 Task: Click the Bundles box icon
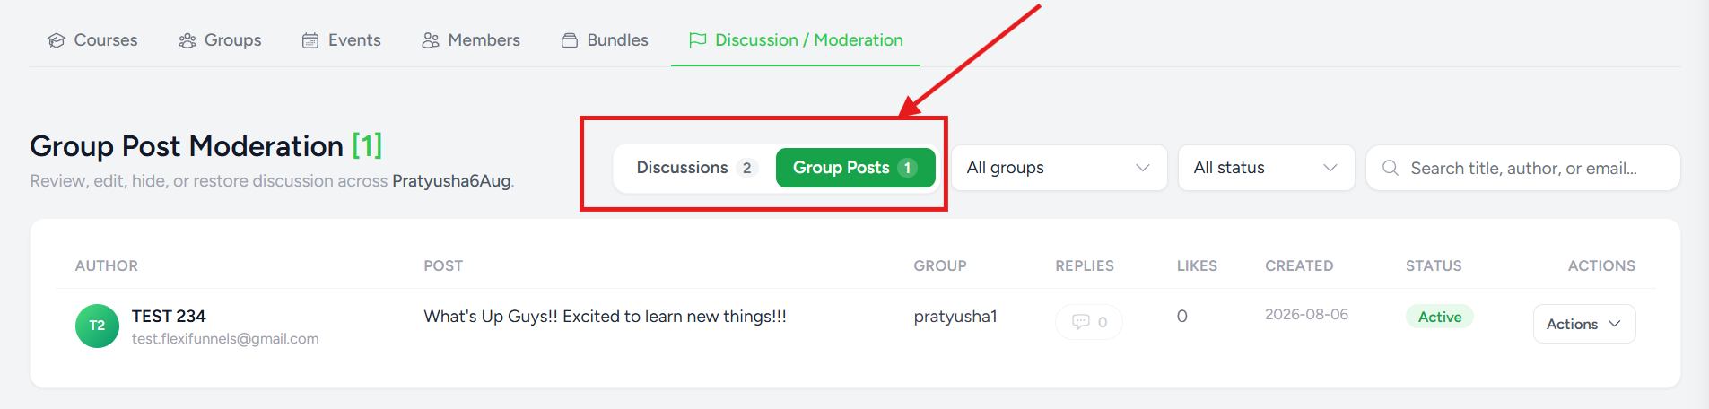[570, 40]
